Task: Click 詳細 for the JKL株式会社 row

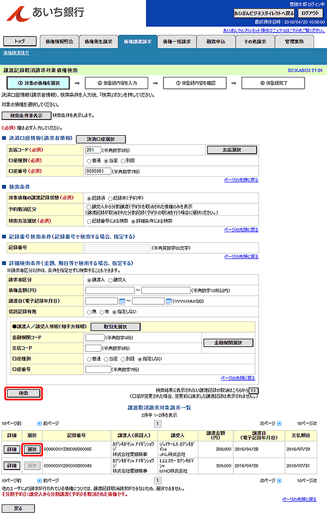Action: pyautogui.click(x=12, y=449)
